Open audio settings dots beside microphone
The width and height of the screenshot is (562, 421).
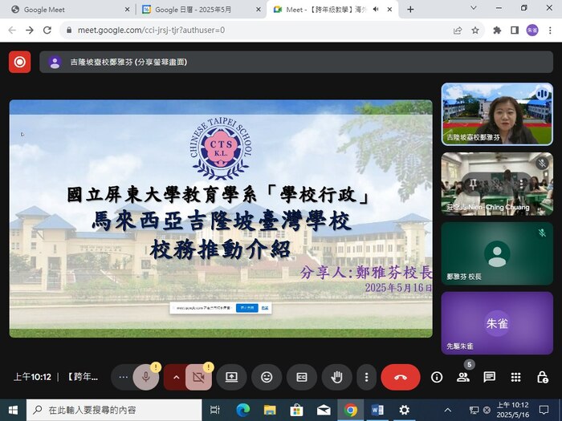point(123,377)
